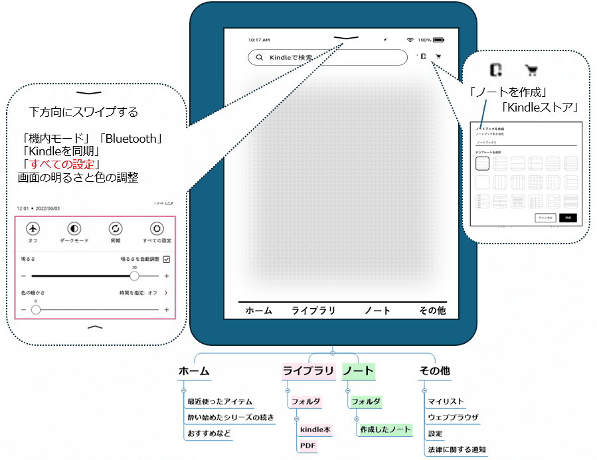Select the blank notebook template
This screenshot has height=460, width=597.
[x=482, y=183]
